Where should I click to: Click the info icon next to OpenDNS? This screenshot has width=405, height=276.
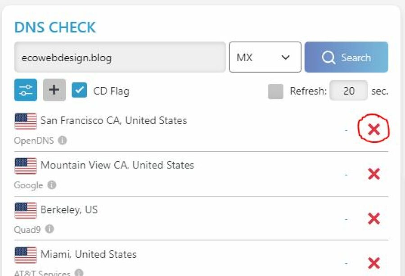pyautogui.click(x=63, y=140)
